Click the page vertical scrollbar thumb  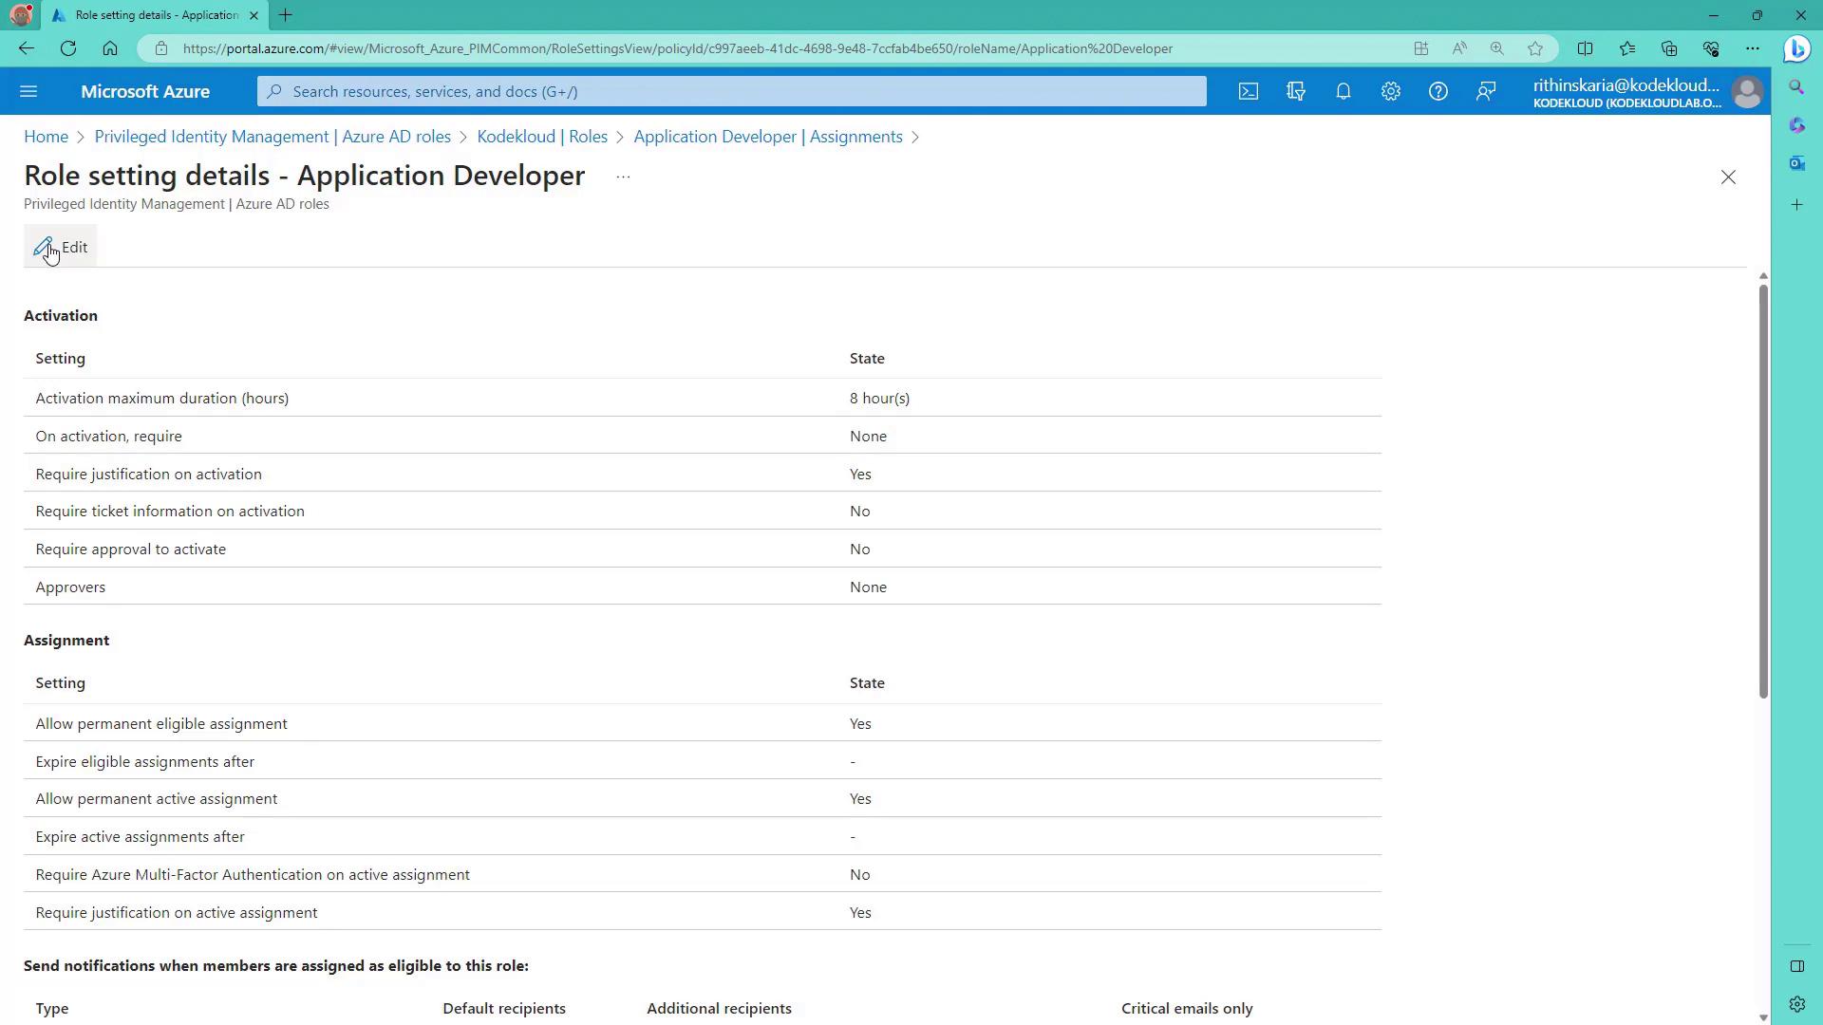click(1763, 489)
